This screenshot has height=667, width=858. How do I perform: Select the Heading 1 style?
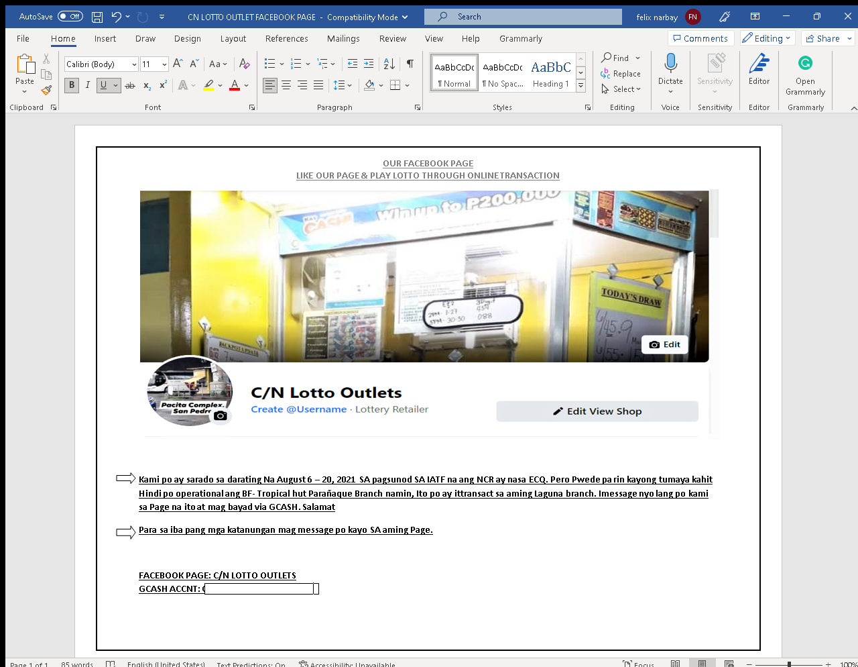coord(551,73)
